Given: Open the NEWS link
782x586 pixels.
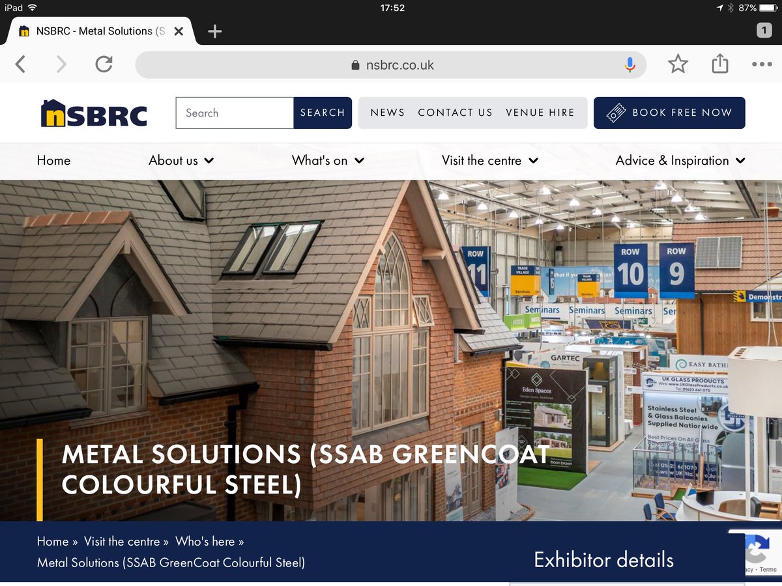Looking at the screenshot, I should point(388,113).
